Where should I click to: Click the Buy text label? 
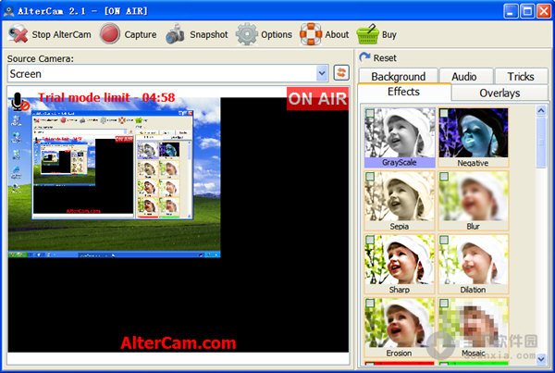pos(389,35)
